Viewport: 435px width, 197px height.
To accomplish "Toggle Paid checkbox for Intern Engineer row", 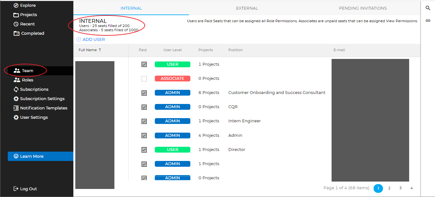I will pyautogui.click(x=144, y=121).
